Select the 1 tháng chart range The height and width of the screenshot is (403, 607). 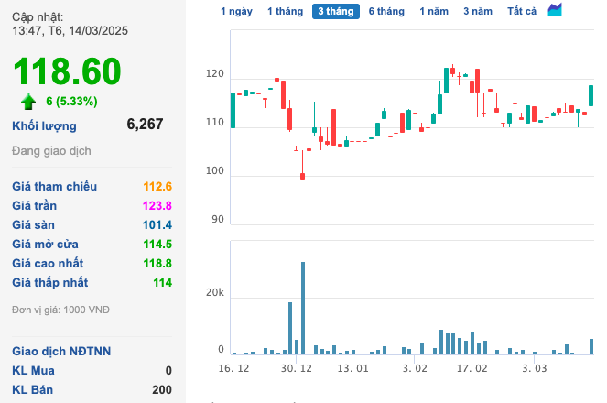284,11
